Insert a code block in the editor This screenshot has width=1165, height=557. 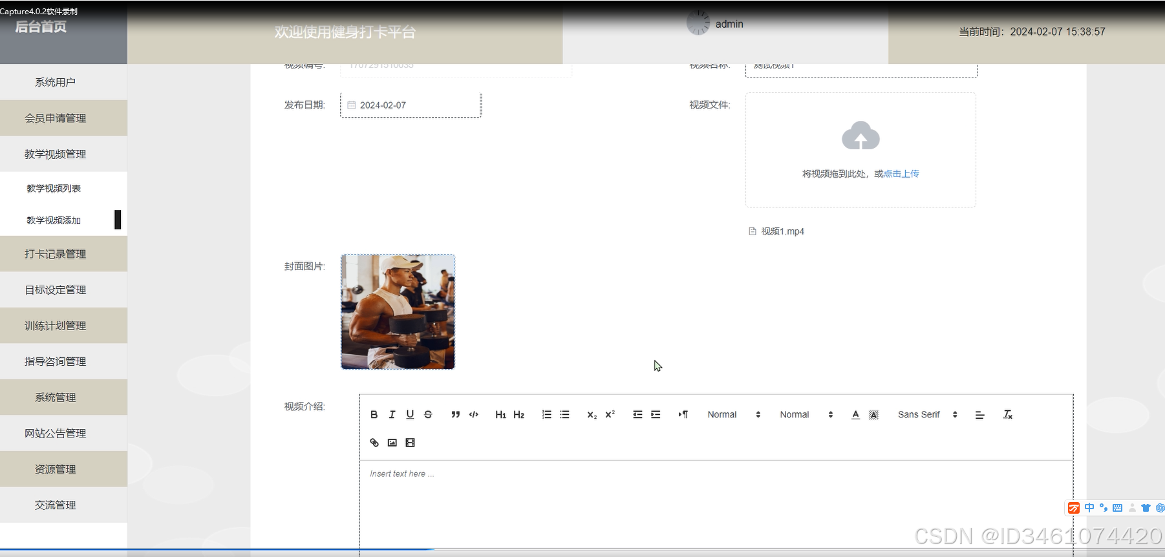click(x=473, y=415)
